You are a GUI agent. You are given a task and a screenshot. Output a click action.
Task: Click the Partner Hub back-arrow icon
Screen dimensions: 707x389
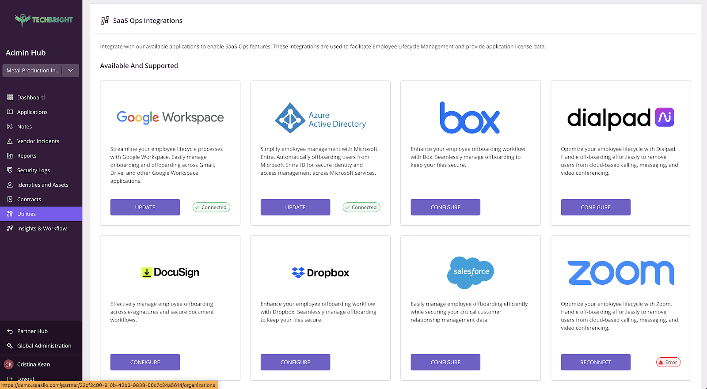click(x=10, y=331)
